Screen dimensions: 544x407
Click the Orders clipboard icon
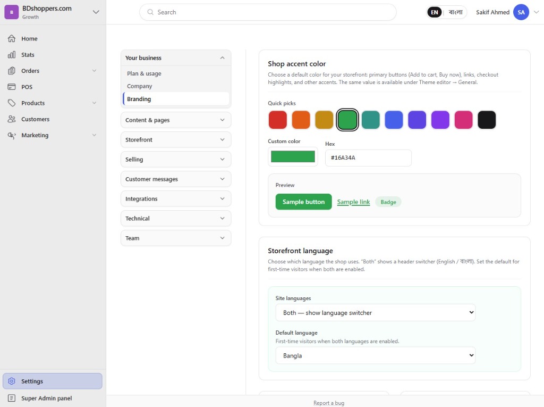pos(12,71)
